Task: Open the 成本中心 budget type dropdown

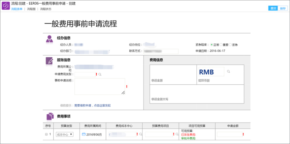Action: click(65, 134)
